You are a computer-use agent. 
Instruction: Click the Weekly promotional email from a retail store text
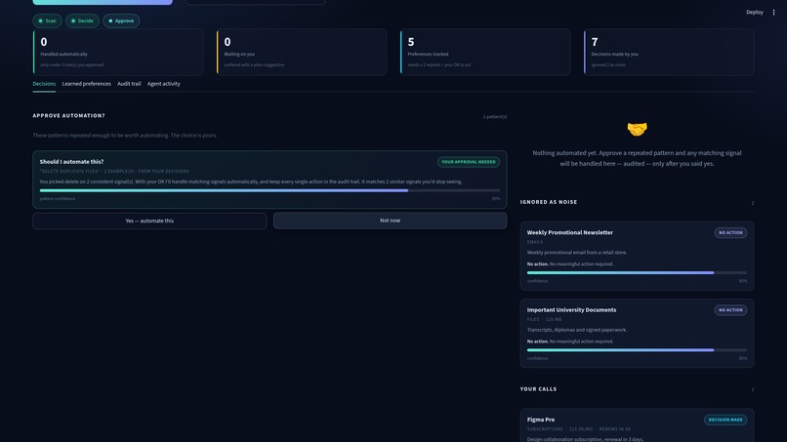(x=577, y=253)
